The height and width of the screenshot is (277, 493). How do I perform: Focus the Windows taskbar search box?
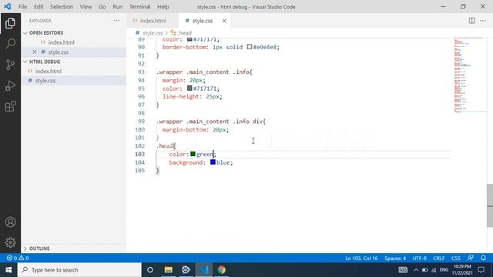point(79,270)
